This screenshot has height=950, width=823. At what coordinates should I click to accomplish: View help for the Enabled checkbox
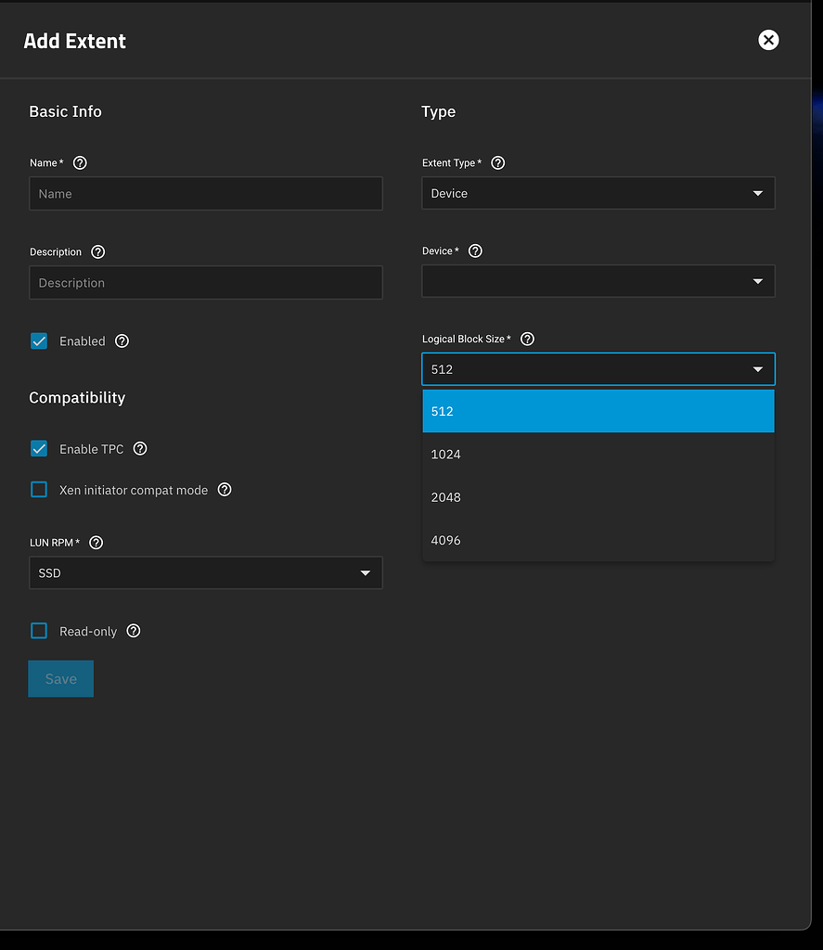click(x=122, y=341)
